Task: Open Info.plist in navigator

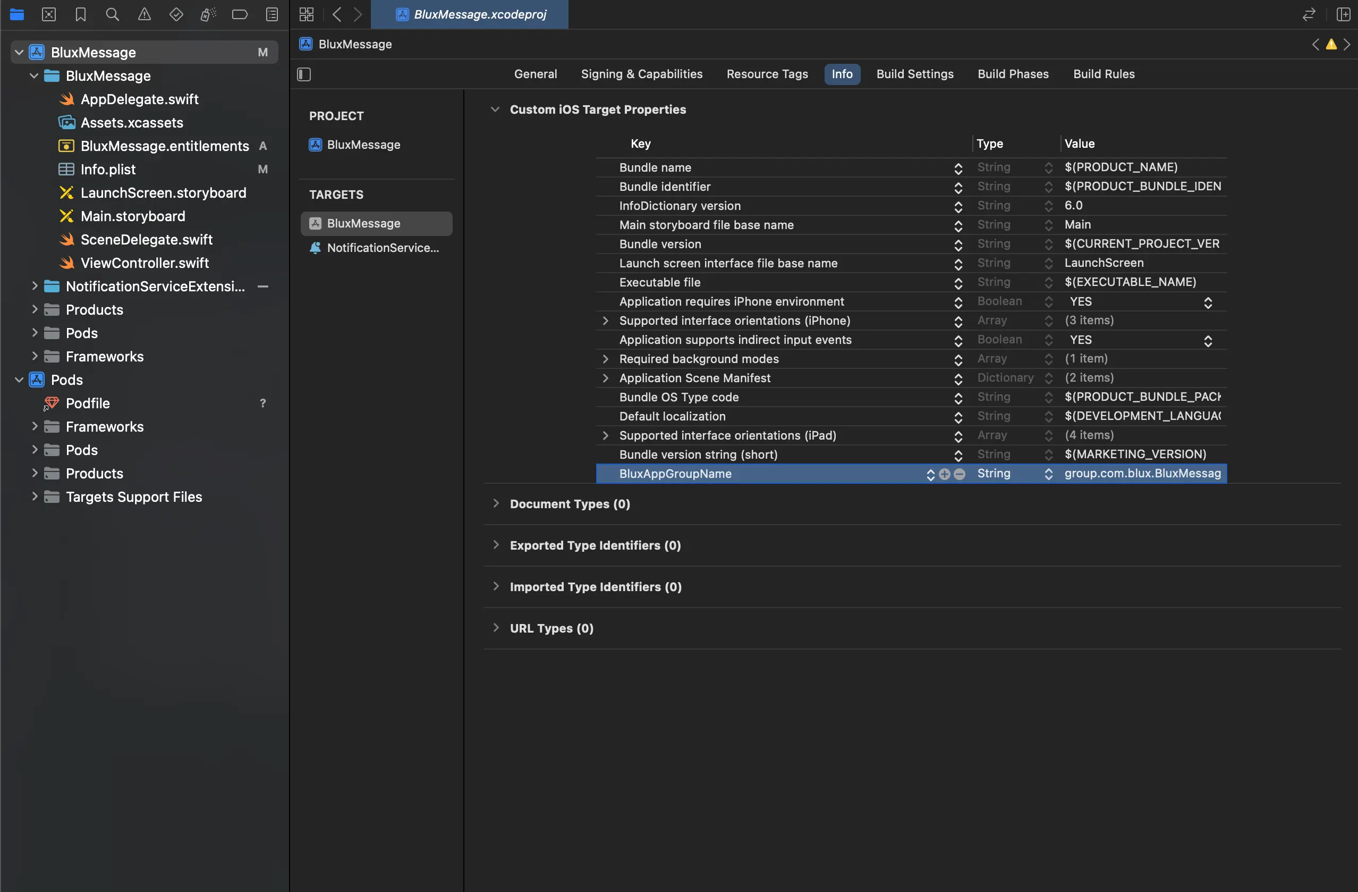Action: [x=108, y=170]
